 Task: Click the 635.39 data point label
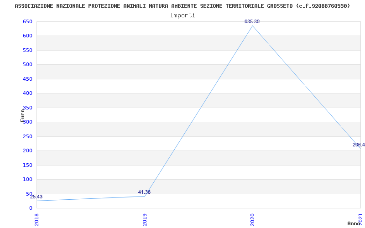252,21
